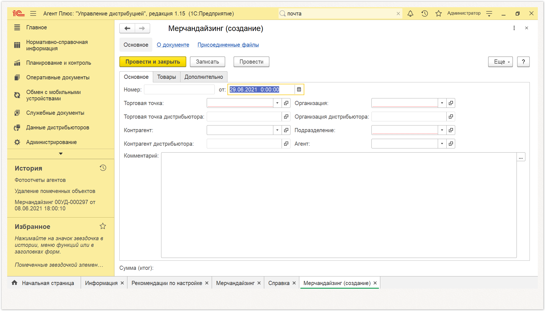
Task: Open the calendar picker beside the date field
Action: pyautogui.click(x=299, y=89)
